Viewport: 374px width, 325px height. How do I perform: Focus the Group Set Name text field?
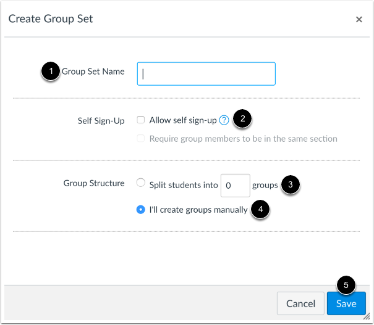tap(206, 74)
